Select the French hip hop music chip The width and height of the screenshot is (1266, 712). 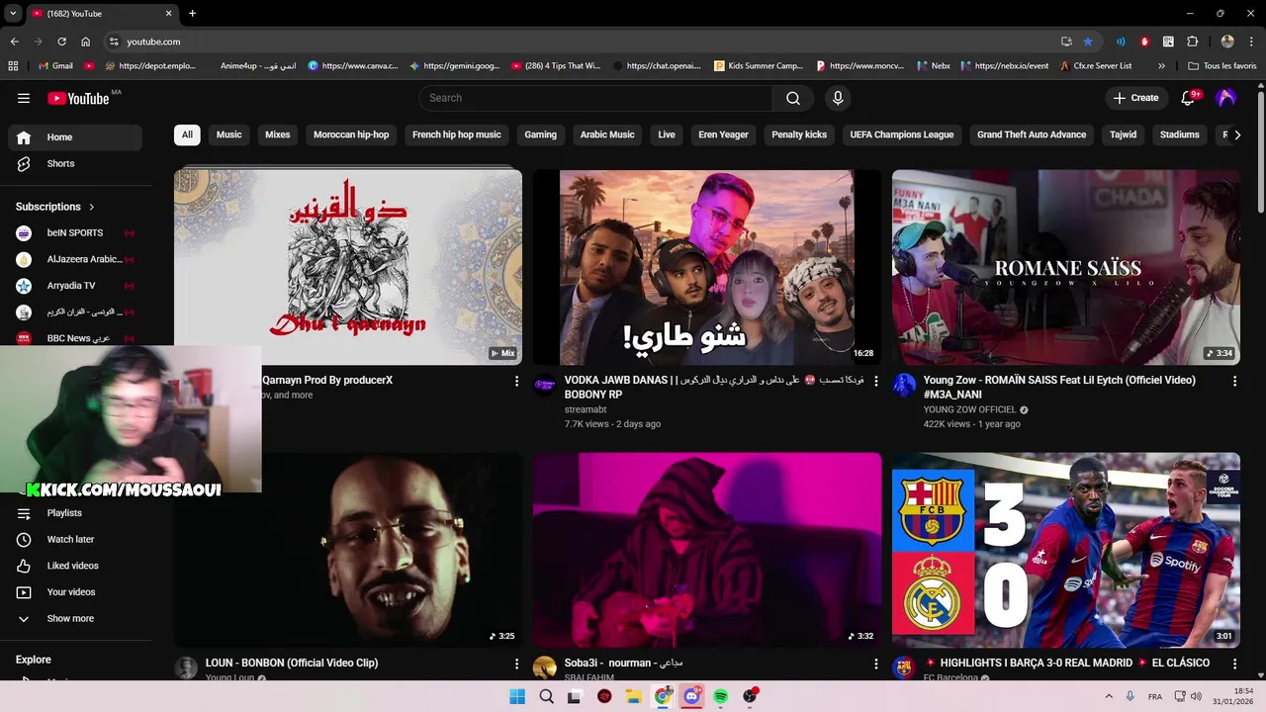tap(457, 134)
